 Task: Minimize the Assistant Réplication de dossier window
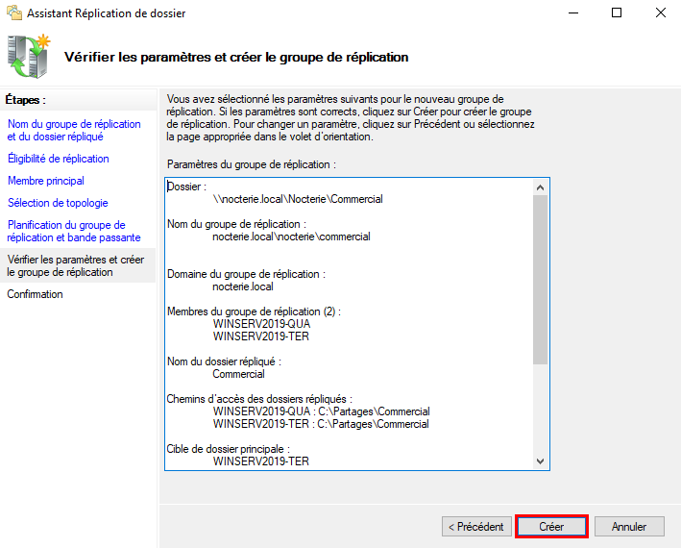573,13
